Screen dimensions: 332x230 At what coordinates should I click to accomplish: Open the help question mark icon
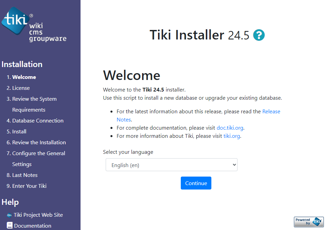[259, 35]
